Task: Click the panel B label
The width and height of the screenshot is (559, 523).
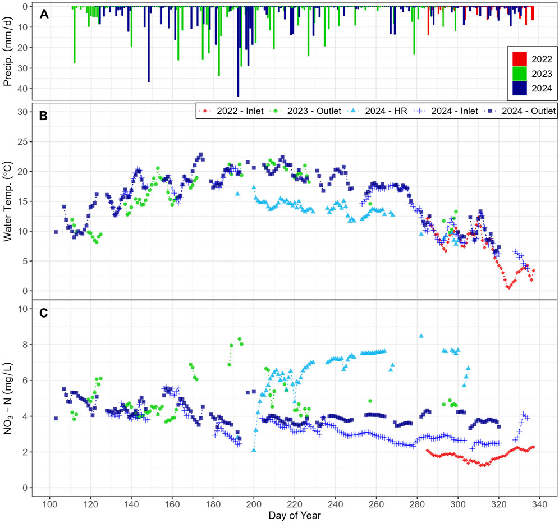Action: pyautogui.click(x=43, y=117)
